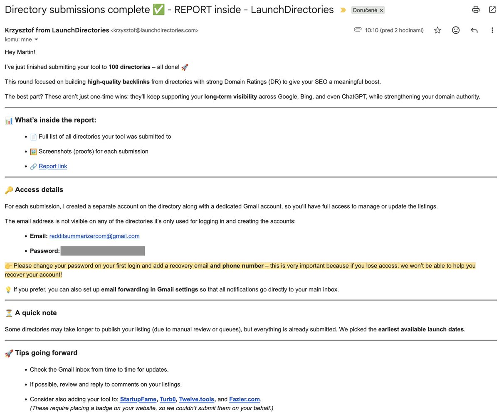Click the bold '100 directories' text

click(129, 67)
